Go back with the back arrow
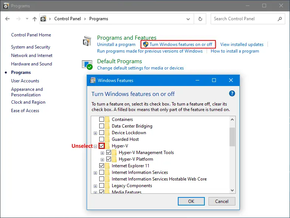Screen dimensions: 290x218 point(7,19)
